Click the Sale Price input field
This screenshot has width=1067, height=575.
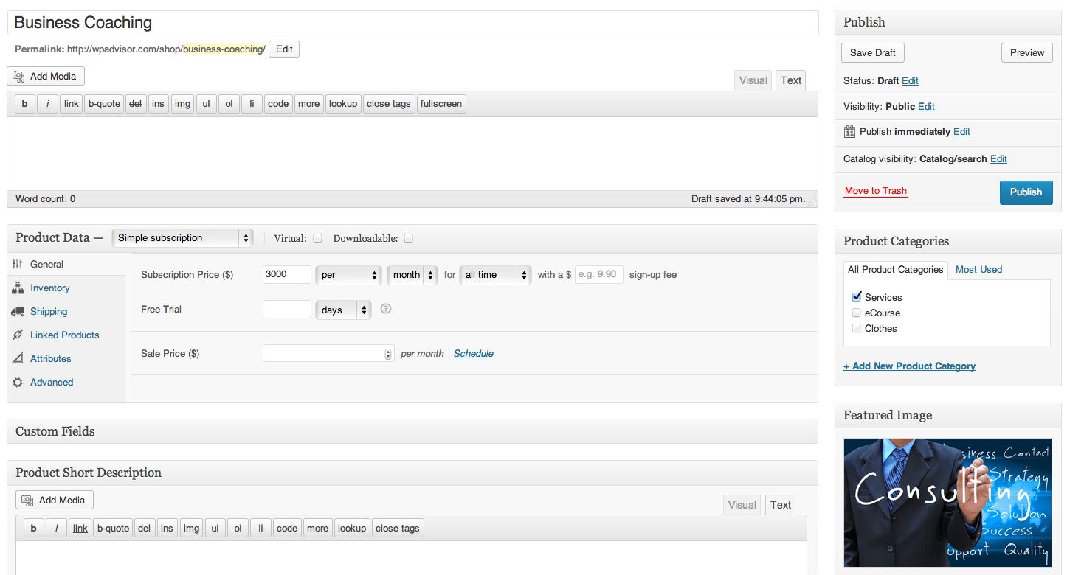[x=324, y=354]
